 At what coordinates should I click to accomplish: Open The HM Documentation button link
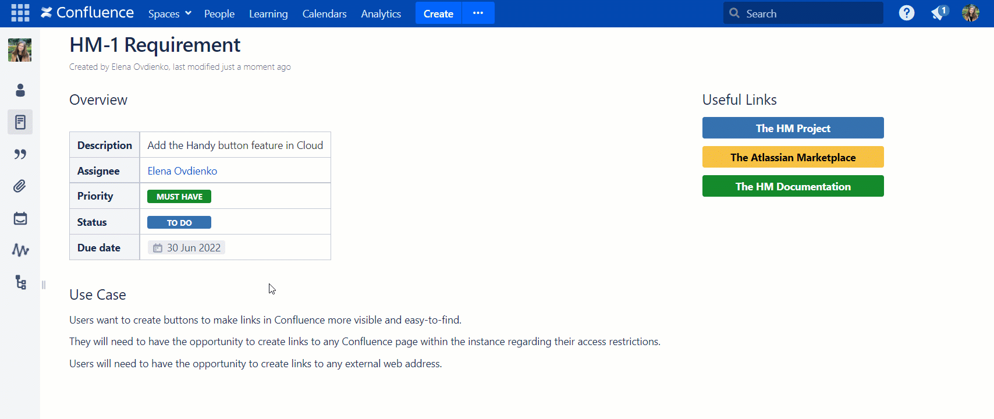(x=793, y=186)
